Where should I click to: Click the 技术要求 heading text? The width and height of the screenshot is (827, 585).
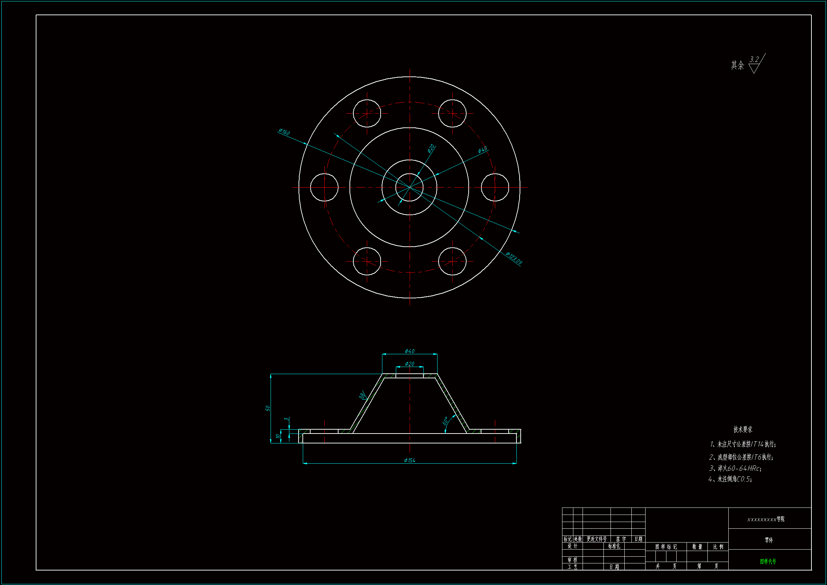[x=743, y=429]
